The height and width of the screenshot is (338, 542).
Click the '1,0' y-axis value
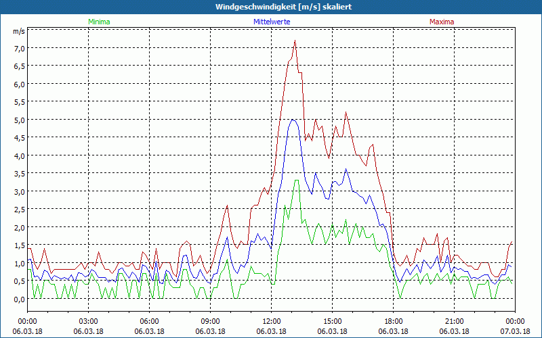pos(20,264)
